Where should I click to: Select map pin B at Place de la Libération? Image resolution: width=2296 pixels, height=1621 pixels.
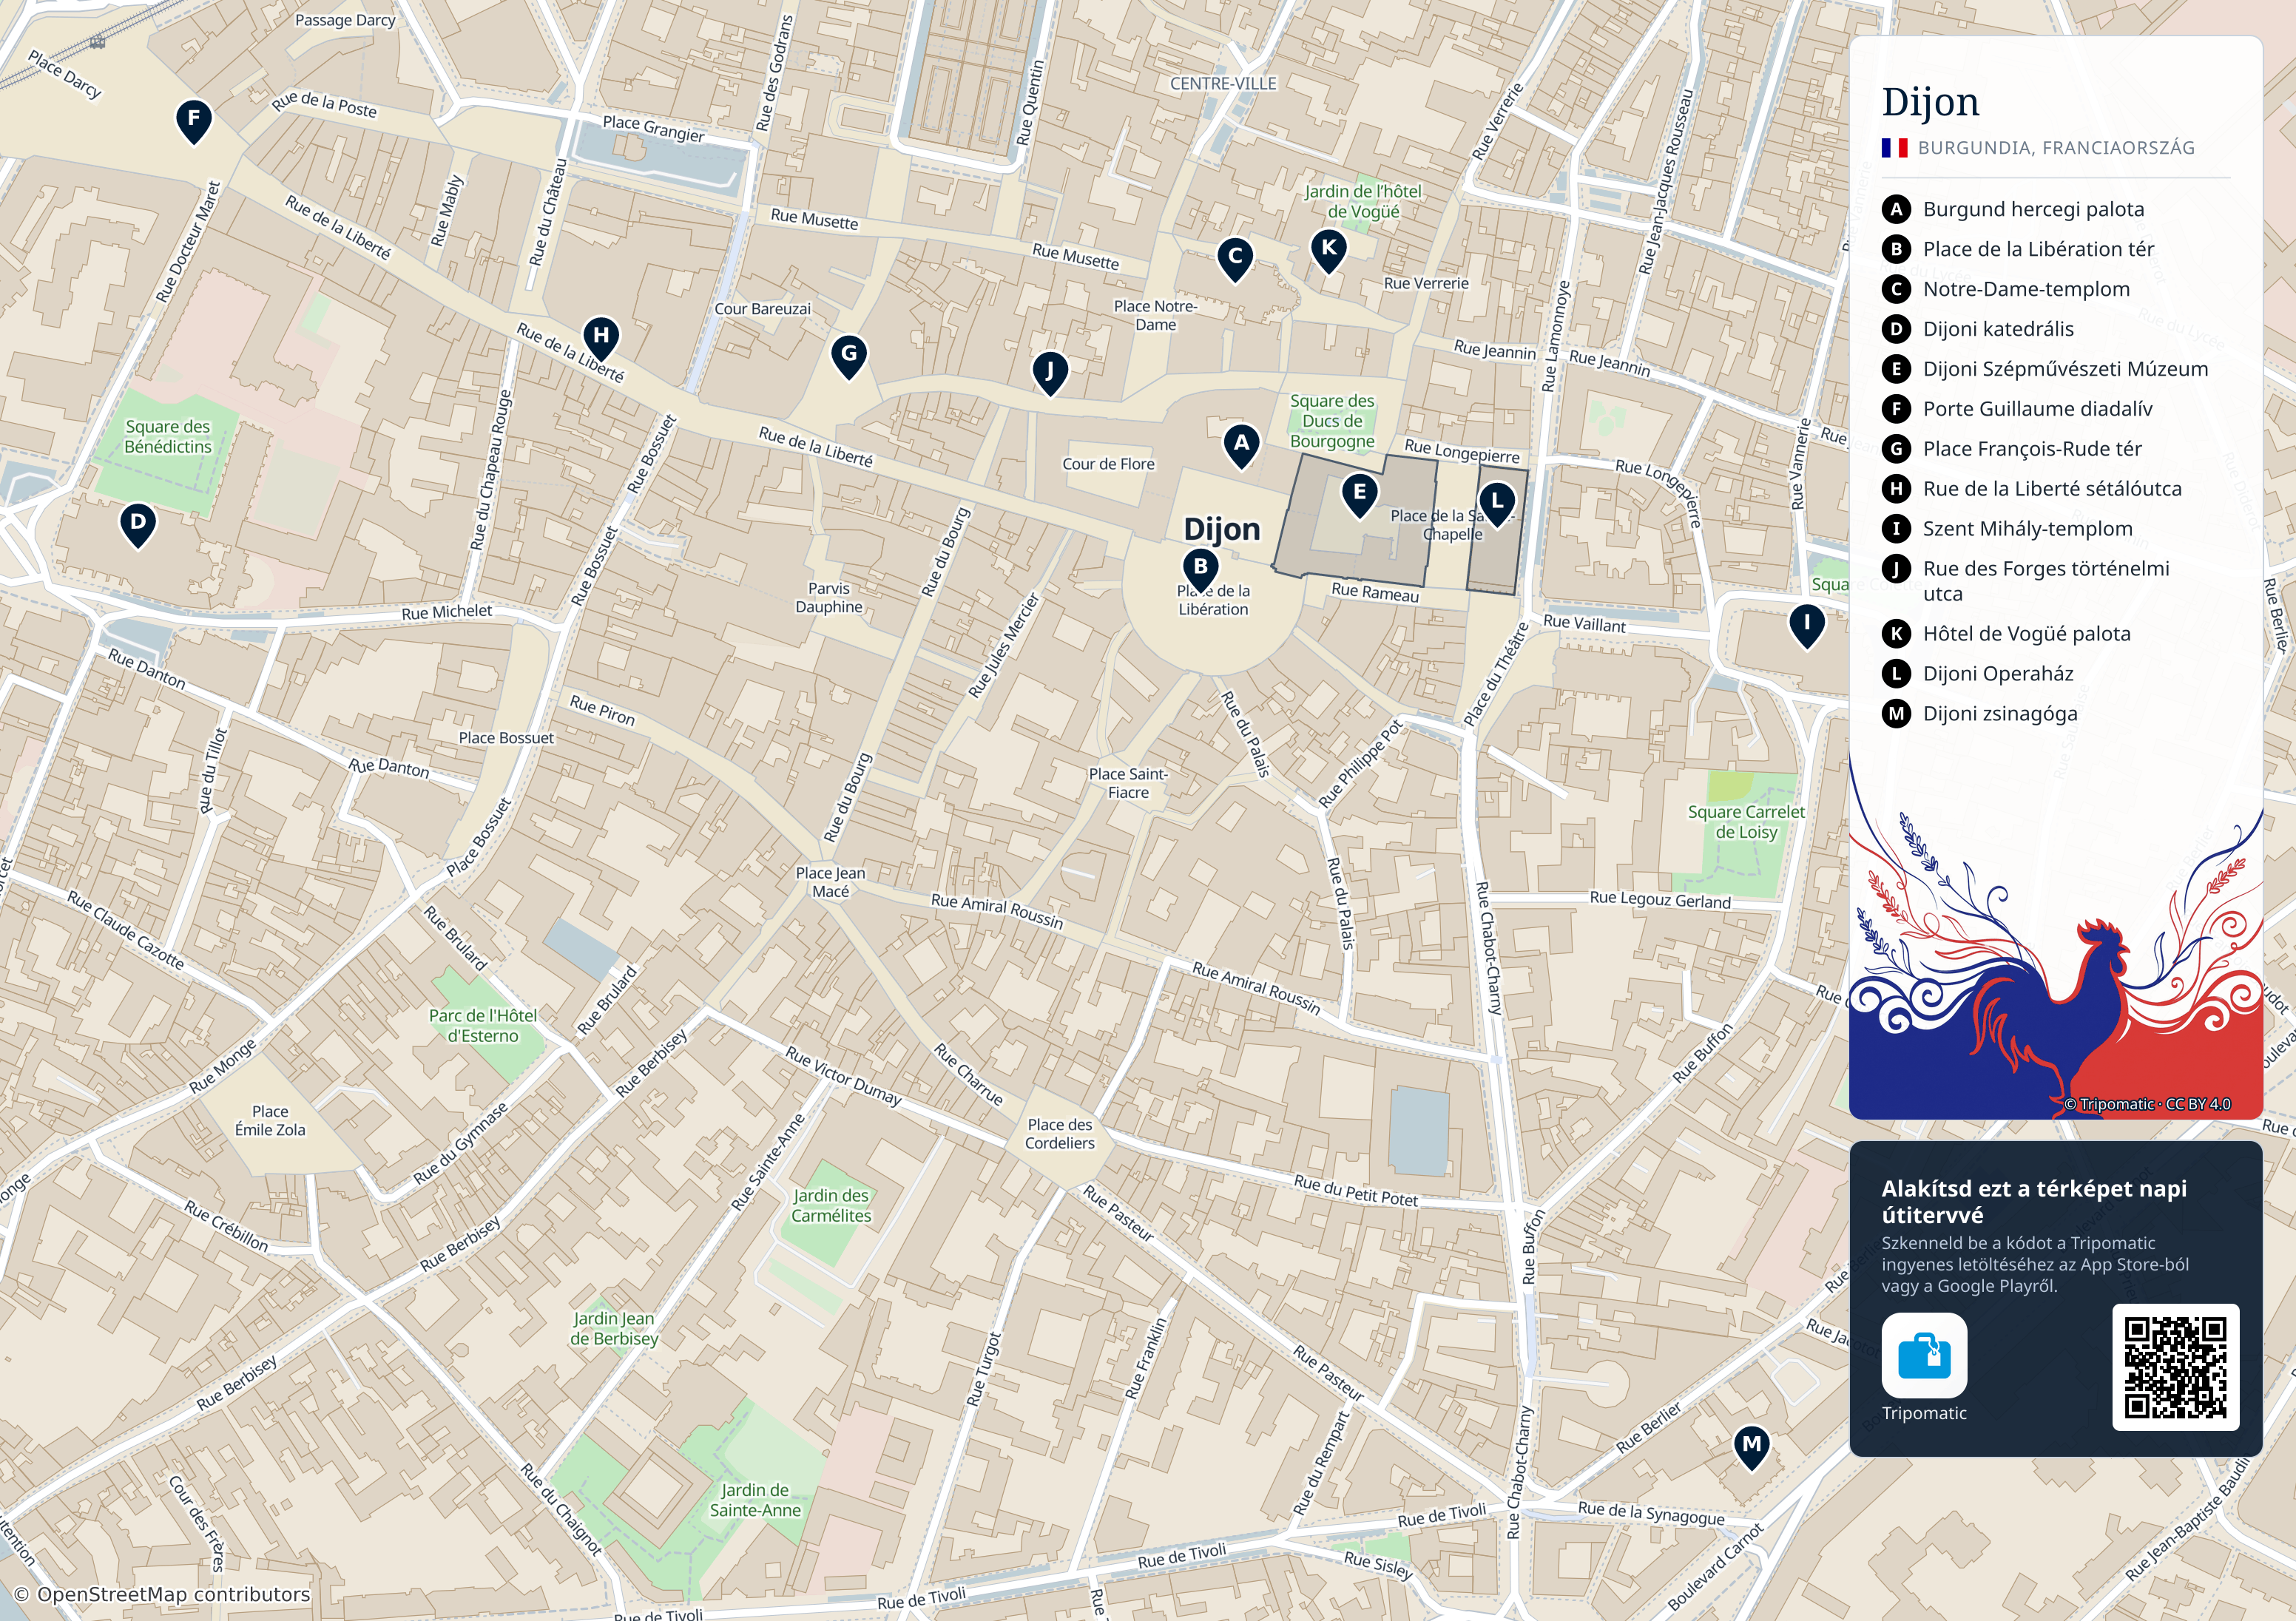(x=1200, y=570)
